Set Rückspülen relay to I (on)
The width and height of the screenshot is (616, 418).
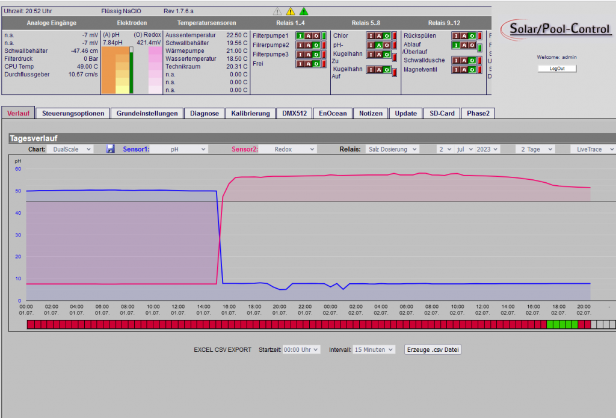tap(456, 35)
